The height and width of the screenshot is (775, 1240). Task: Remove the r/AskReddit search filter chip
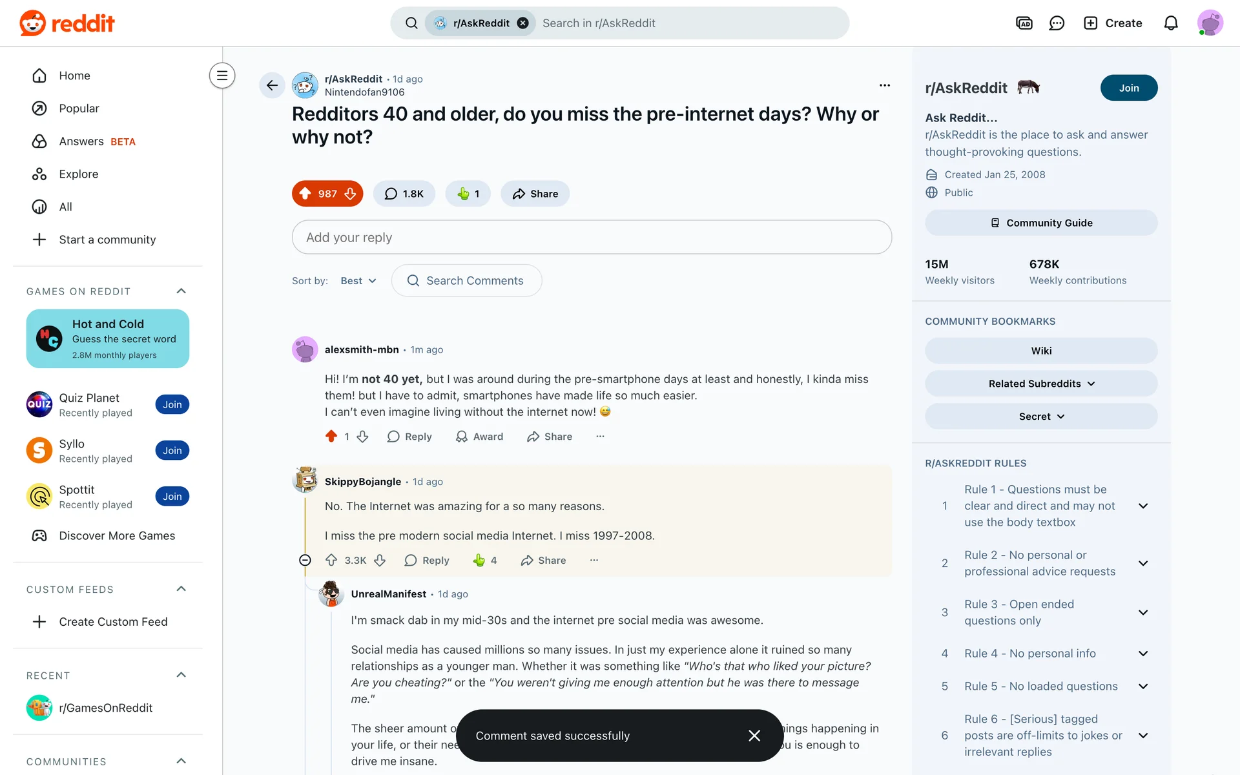(522, 23)
